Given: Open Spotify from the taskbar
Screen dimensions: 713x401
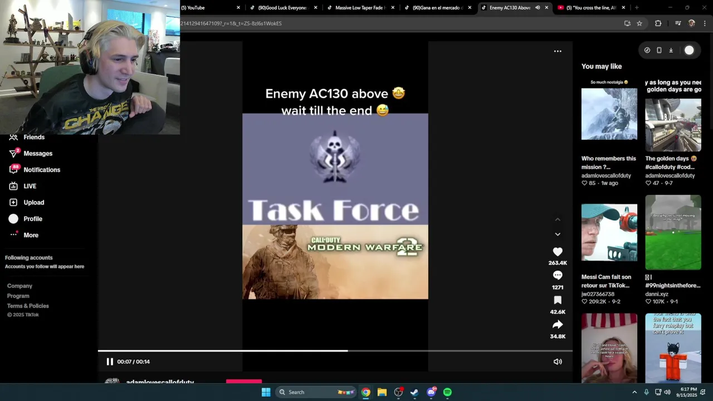Looking at the screenshot, I should pyautogui.click(x=447, y=392).
